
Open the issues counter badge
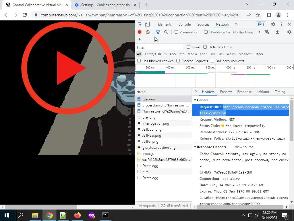(x=261, y=24)
